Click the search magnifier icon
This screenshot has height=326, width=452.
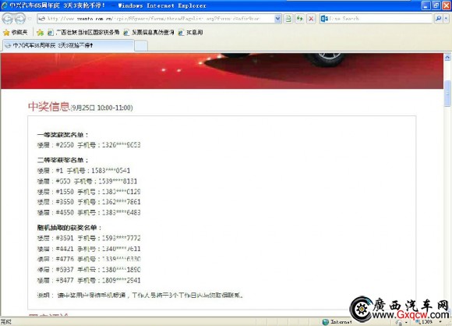[438, 19]
